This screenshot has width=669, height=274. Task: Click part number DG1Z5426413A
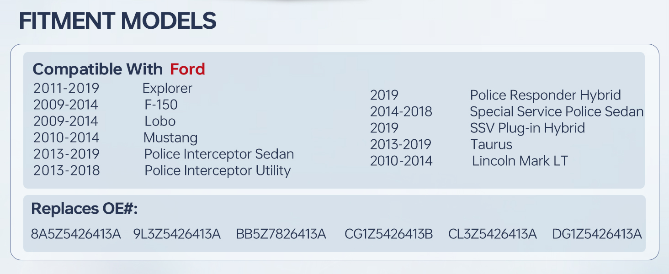[597, 235]
